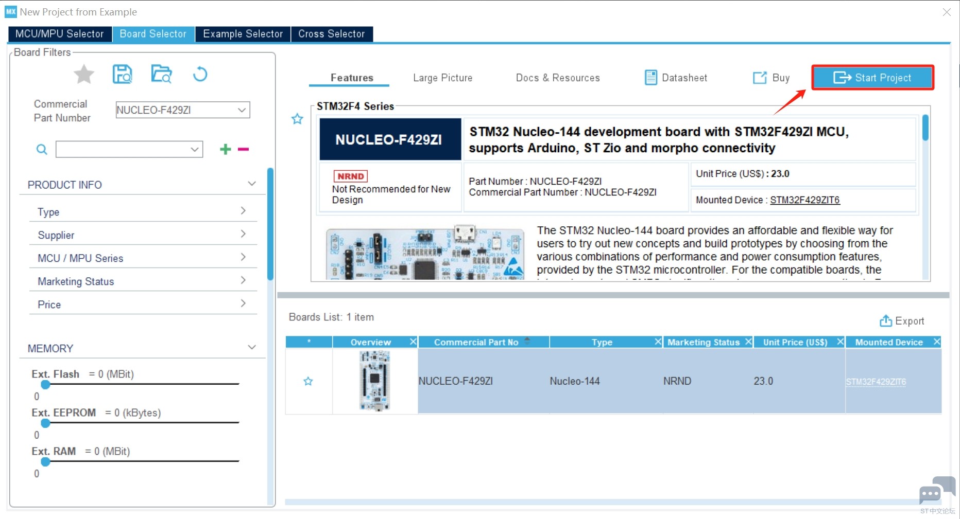Click the load saved search folder icon
The image size is (960, 519).
tap(161, 74)
